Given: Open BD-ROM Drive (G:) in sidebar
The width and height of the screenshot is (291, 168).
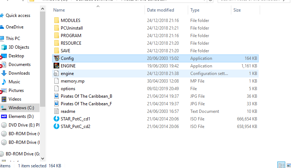Looking at the screenshot, I should 23,154.
